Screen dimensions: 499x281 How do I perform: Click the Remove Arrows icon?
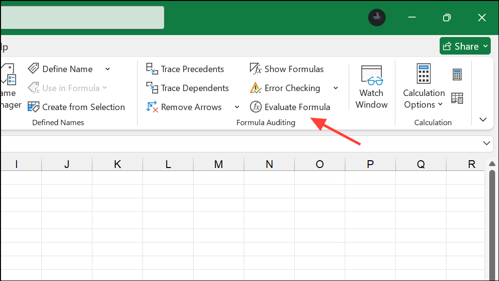(151, 107)
